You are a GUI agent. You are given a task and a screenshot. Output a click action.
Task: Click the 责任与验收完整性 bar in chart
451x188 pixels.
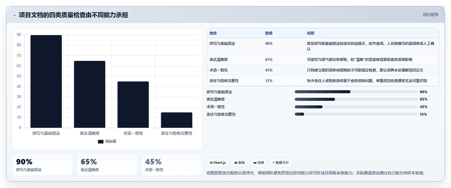(177, 120)
